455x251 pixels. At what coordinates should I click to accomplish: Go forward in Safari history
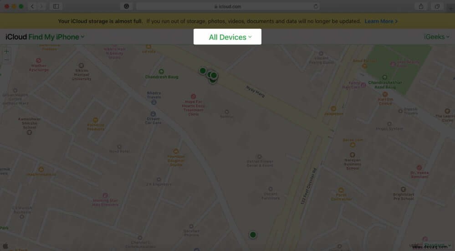point(41,6)
